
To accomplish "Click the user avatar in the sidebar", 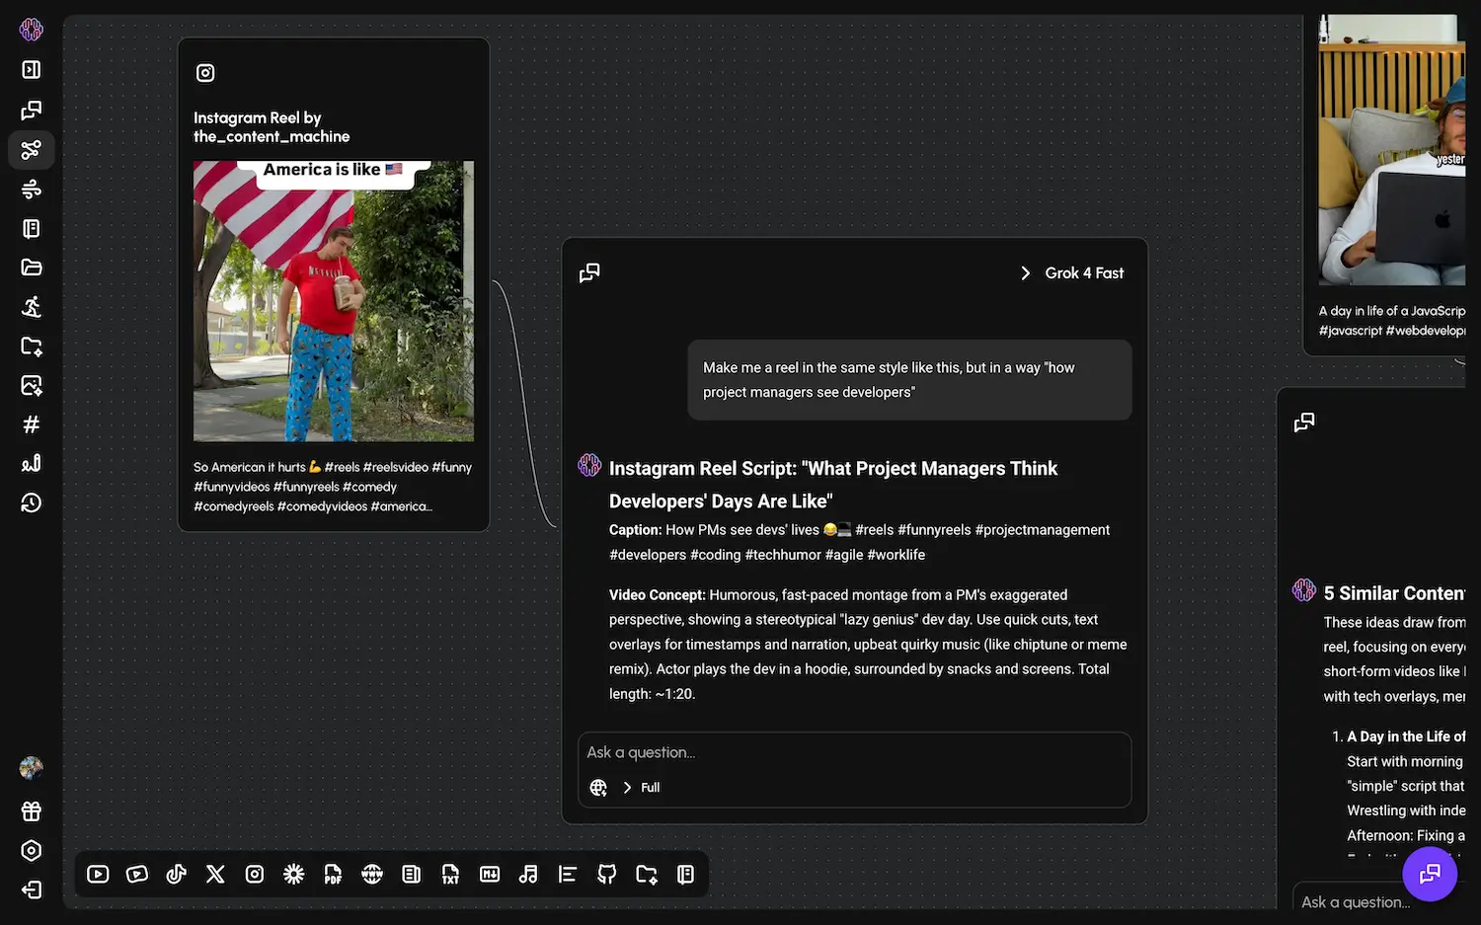I will (31, 767).
